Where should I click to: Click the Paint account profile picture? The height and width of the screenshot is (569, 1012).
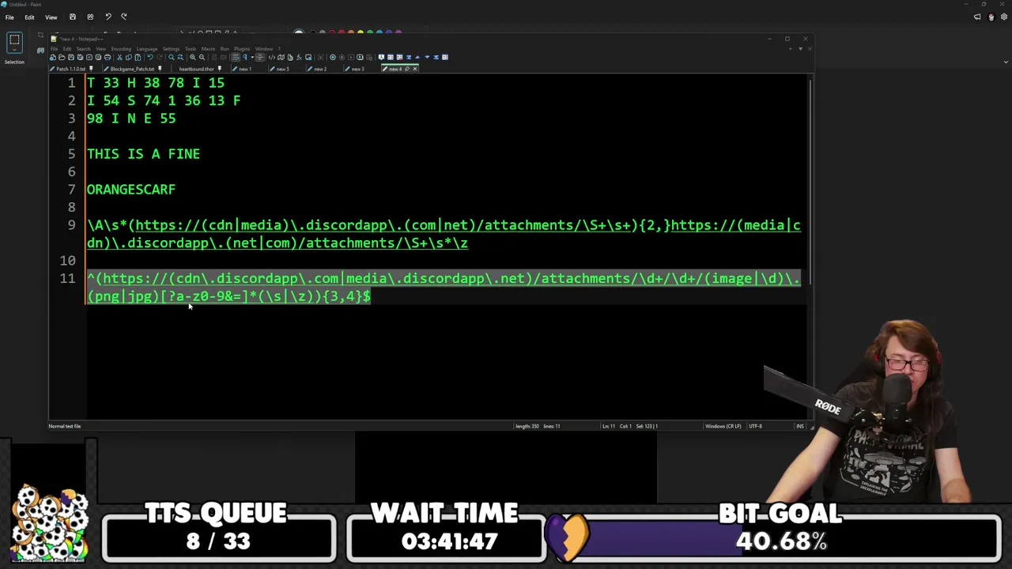click(991, 17)
